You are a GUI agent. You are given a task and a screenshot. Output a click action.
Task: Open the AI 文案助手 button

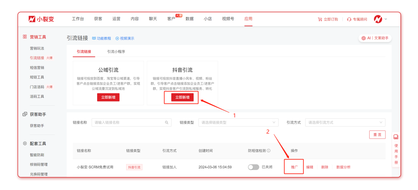click(x=375, y=38)
